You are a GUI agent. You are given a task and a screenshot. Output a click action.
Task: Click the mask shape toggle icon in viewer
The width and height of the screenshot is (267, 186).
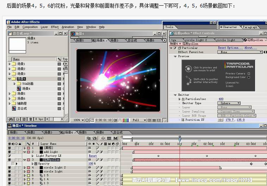(x=92, y=120)
